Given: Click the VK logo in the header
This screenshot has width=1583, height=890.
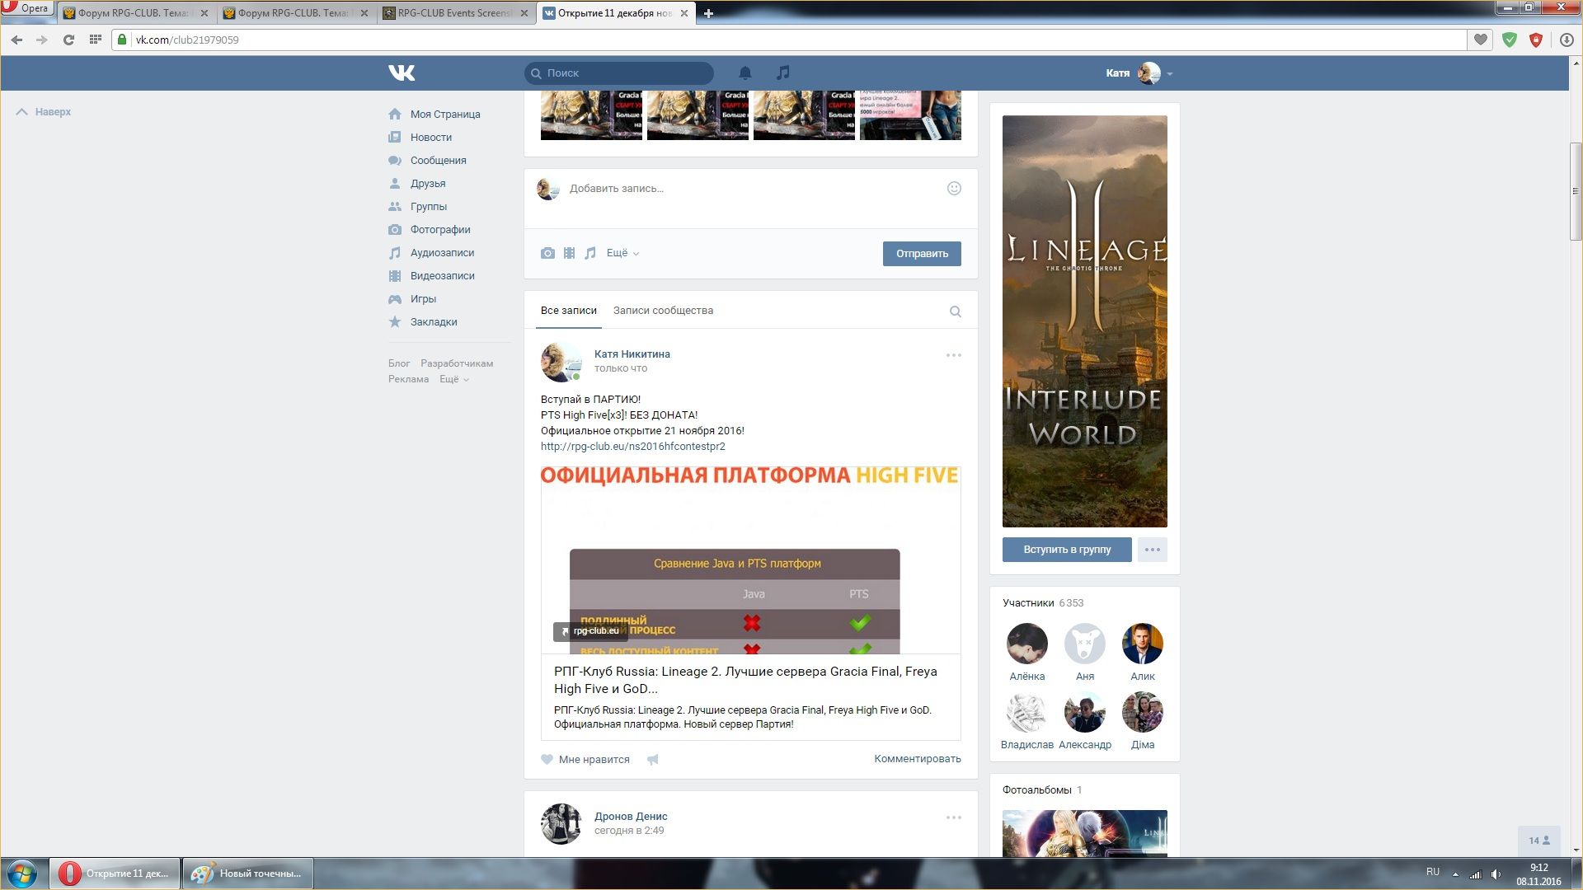Looking at the screenshot, I should click(402, 73).
